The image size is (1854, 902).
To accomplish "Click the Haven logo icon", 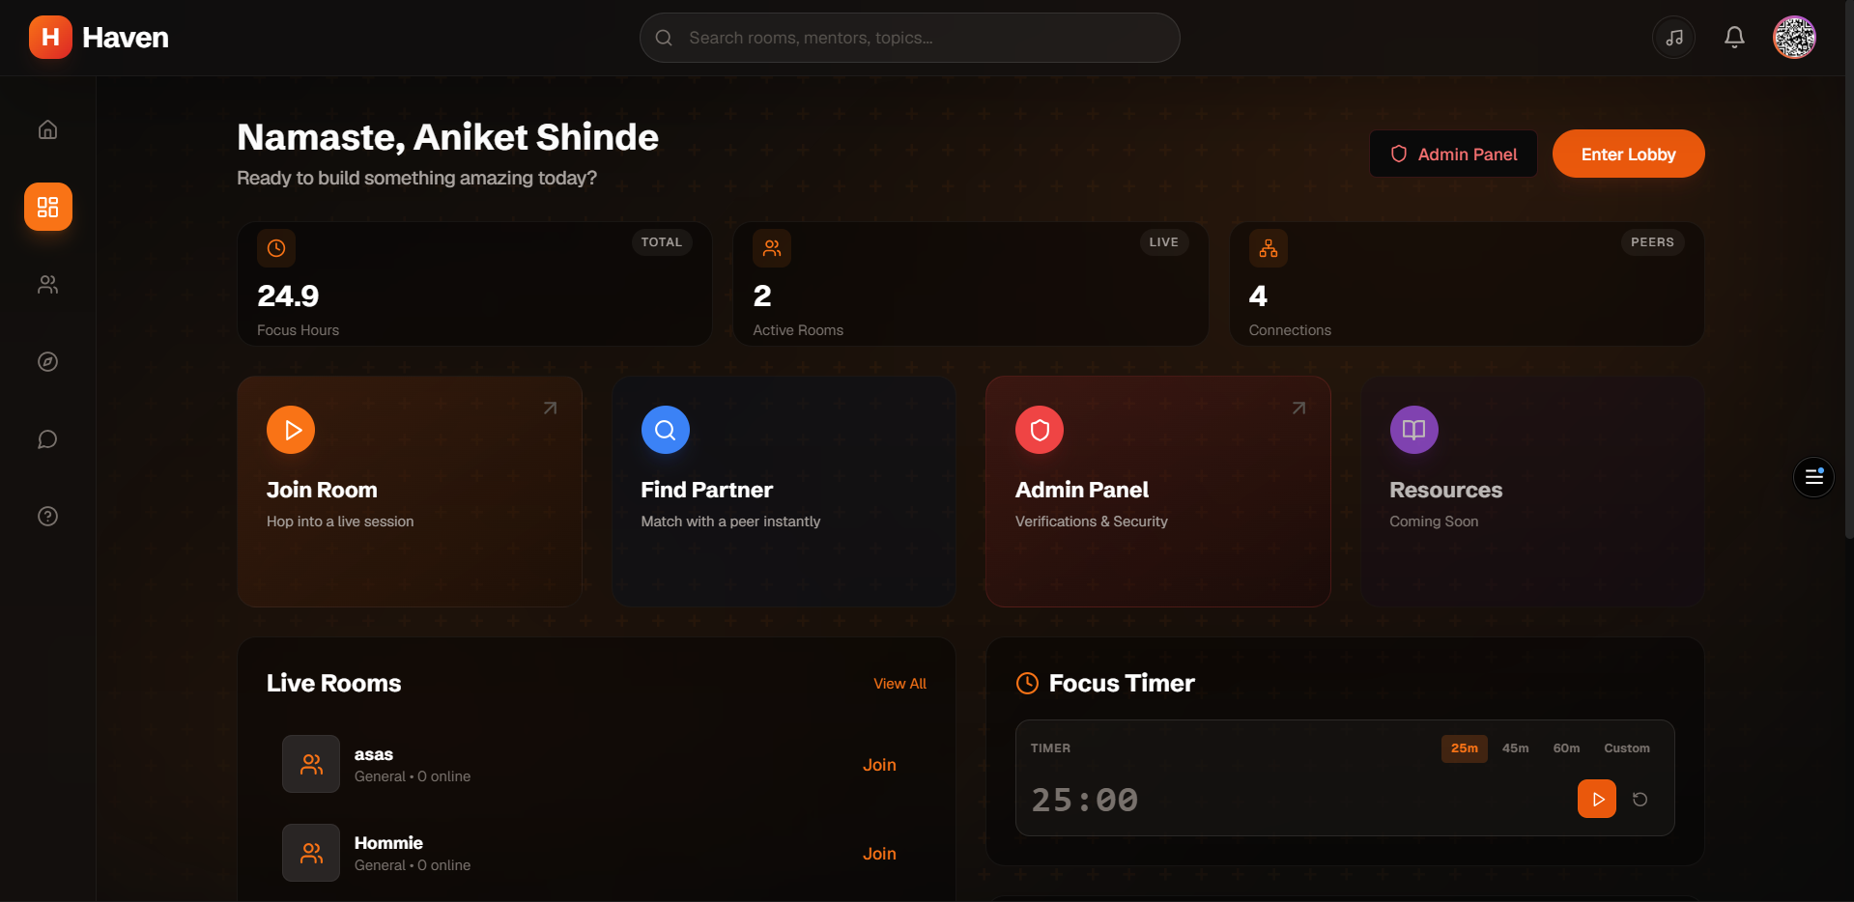I will [50, 38].
